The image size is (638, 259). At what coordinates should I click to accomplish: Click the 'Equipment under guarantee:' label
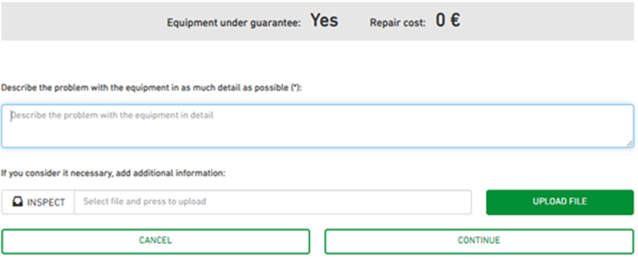(x=233, y=23)
